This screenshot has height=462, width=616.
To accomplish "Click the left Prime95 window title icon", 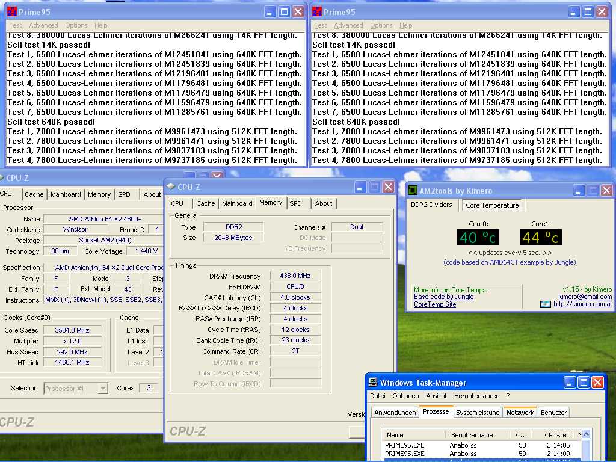I will [12, 12].
